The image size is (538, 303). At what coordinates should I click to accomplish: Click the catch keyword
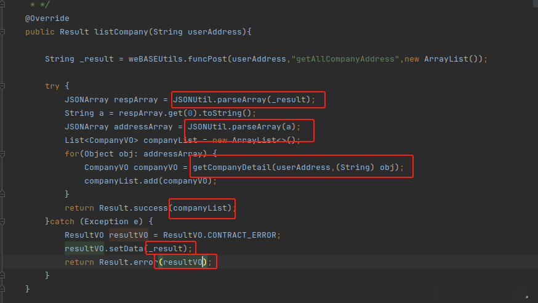point(62,222)
